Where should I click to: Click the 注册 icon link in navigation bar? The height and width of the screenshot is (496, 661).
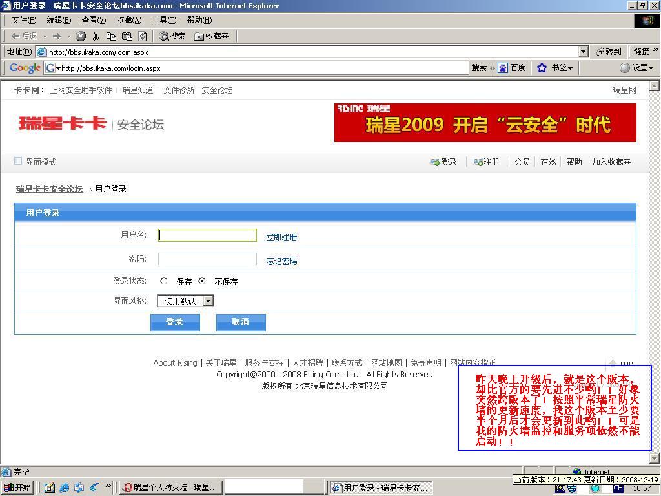(x=486, y=162)
